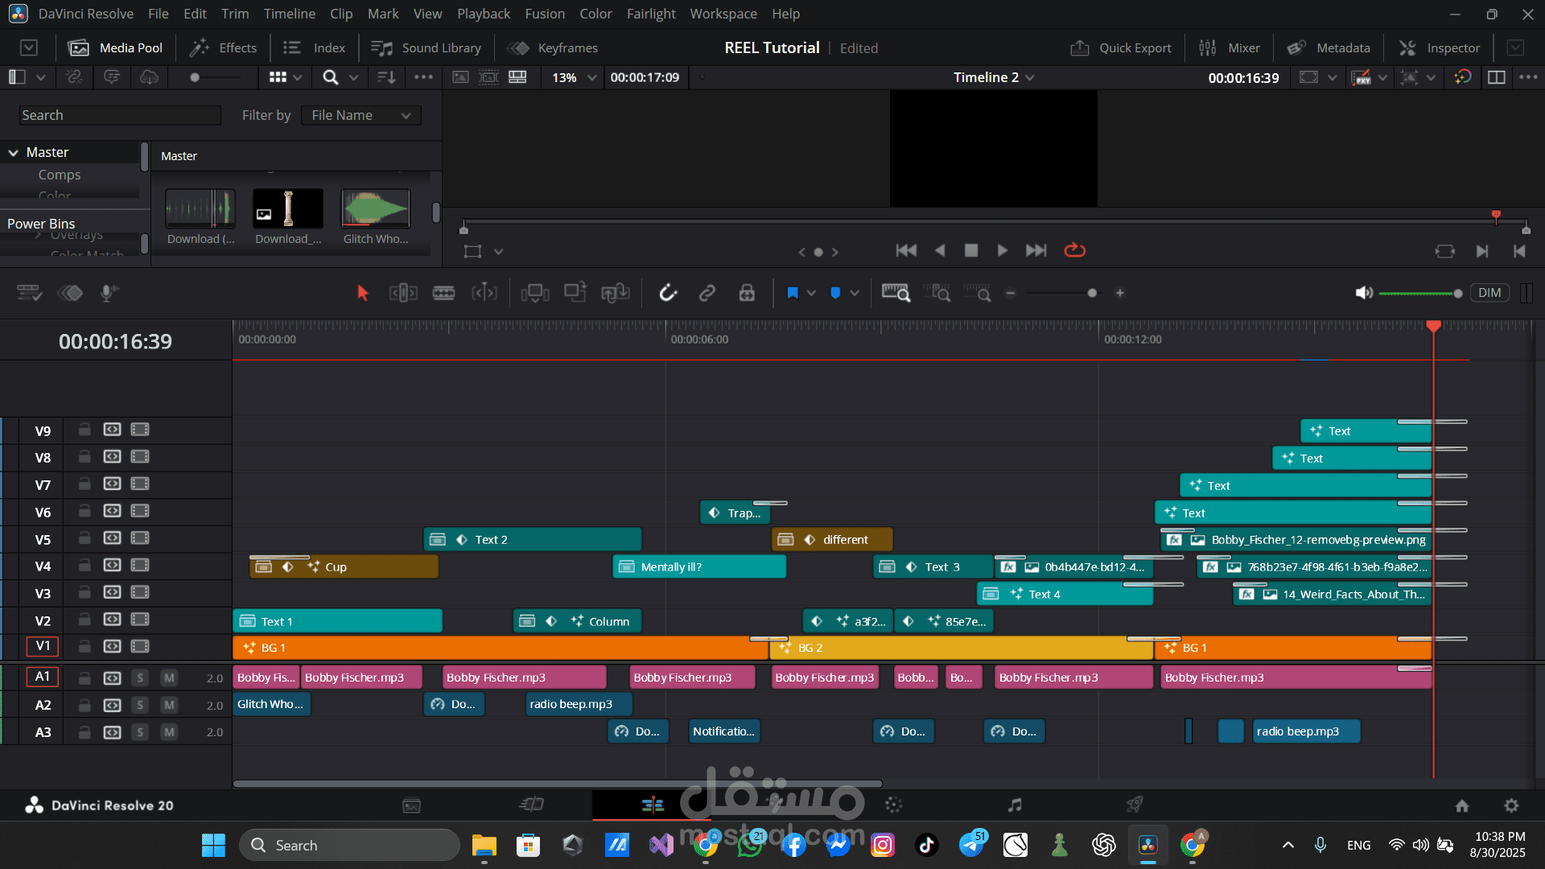The image size is (1545, 869).
Task: Open the Playback menu
Action: pos(483,14)
